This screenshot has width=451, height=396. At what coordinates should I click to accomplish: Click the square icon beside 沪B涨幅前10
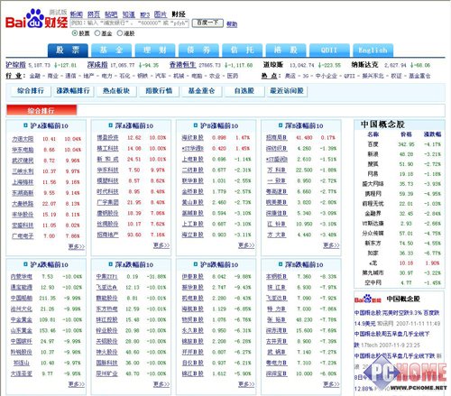(196, 125)
